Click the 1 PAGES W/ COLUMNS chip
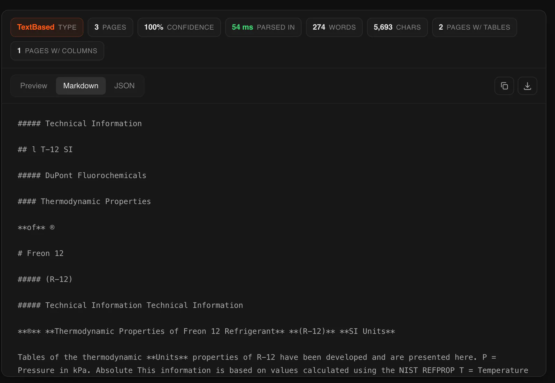The width and height of the screenshot is (555, 383). pos(57,51)
